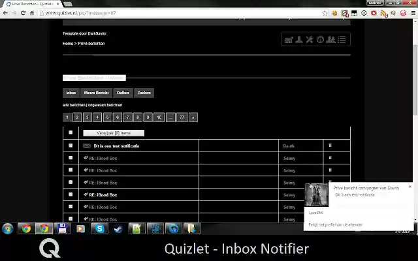Filter to ongelezen berichten
418x261 pixels.
pyautogui.click(x=105, y=105)
